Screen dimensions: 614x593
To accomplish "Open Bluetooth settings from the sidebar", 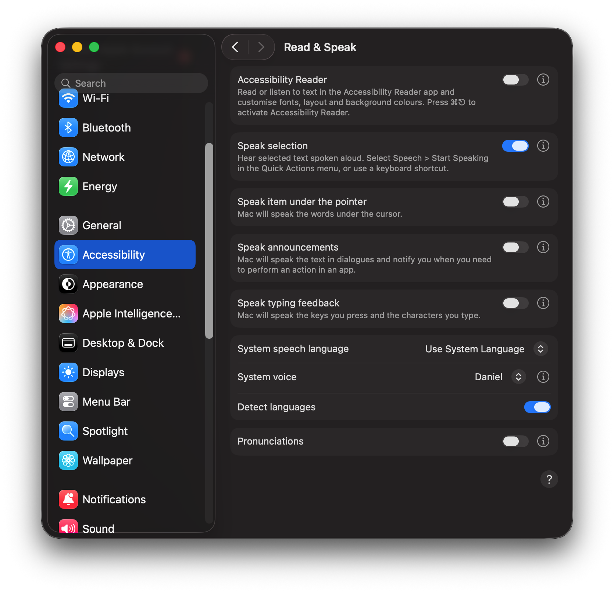I will tap(107, 127).
